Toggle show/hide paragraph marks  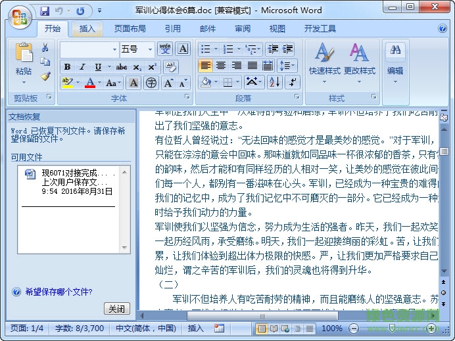(293, 82)
